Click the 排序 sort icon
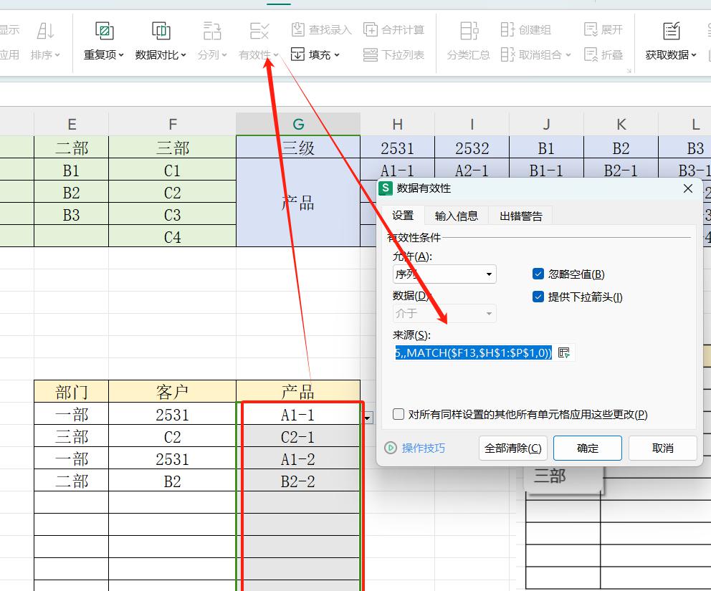Image resolution: width=711 pixels, height=591 pixels. coord(45,32)
